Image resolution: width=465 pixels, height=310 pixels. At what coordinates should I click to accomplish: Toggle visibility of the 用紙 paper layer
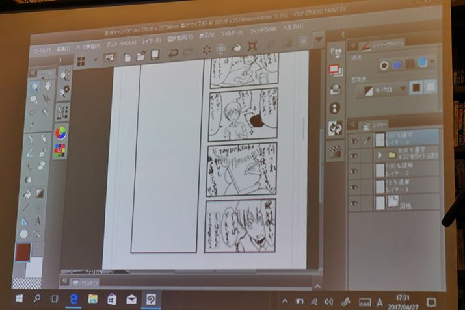[x=353, y=203]
